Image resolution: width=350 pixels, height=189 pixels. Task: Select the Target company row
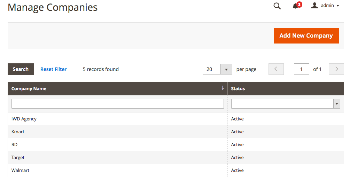176,158
